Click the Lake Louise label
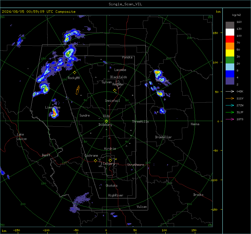This screenshot has width=251, height=234. click(21, 137)
